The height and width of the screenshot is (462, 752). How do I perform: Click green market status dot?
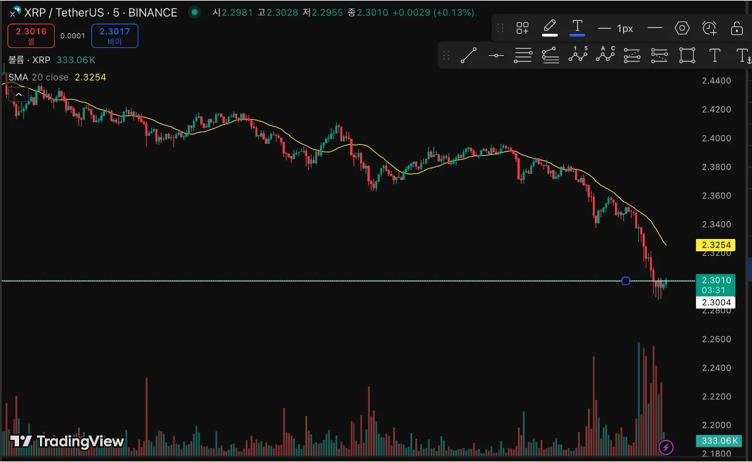[195, 12]
